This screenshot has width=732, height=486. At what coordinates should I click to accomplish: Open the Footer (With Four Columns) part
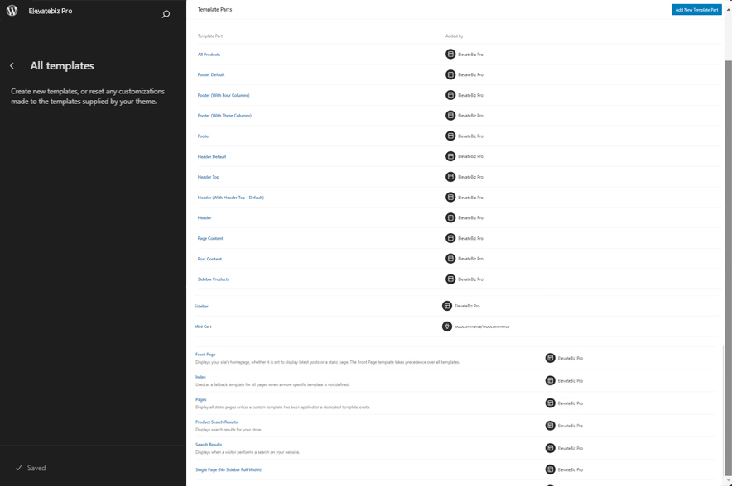click(224, 95)
